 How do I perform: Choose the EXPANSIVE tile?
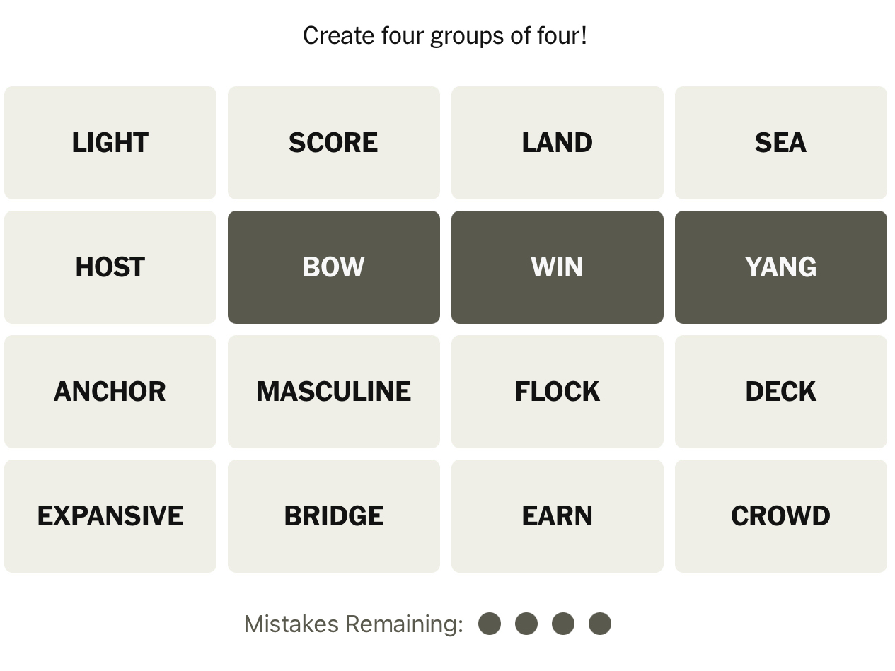110,516
